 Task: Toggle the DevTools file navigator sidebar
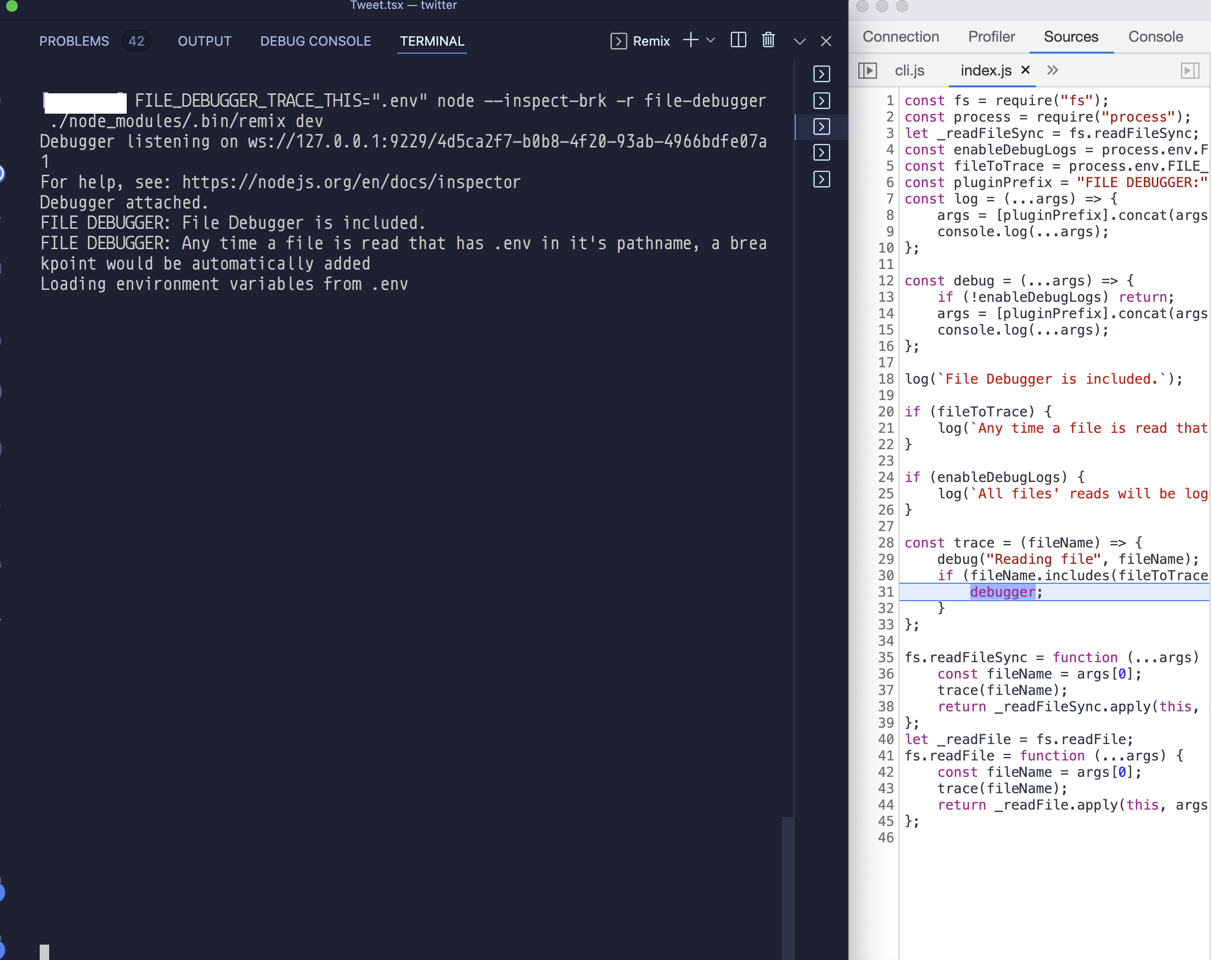tap(867, 71)
